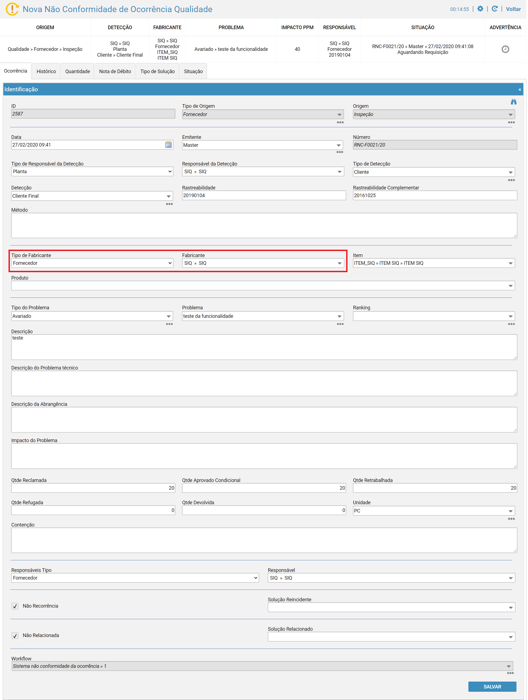The image size is (528, 700).
Task: Open the Produto dropdown
Action: (264, 286)
